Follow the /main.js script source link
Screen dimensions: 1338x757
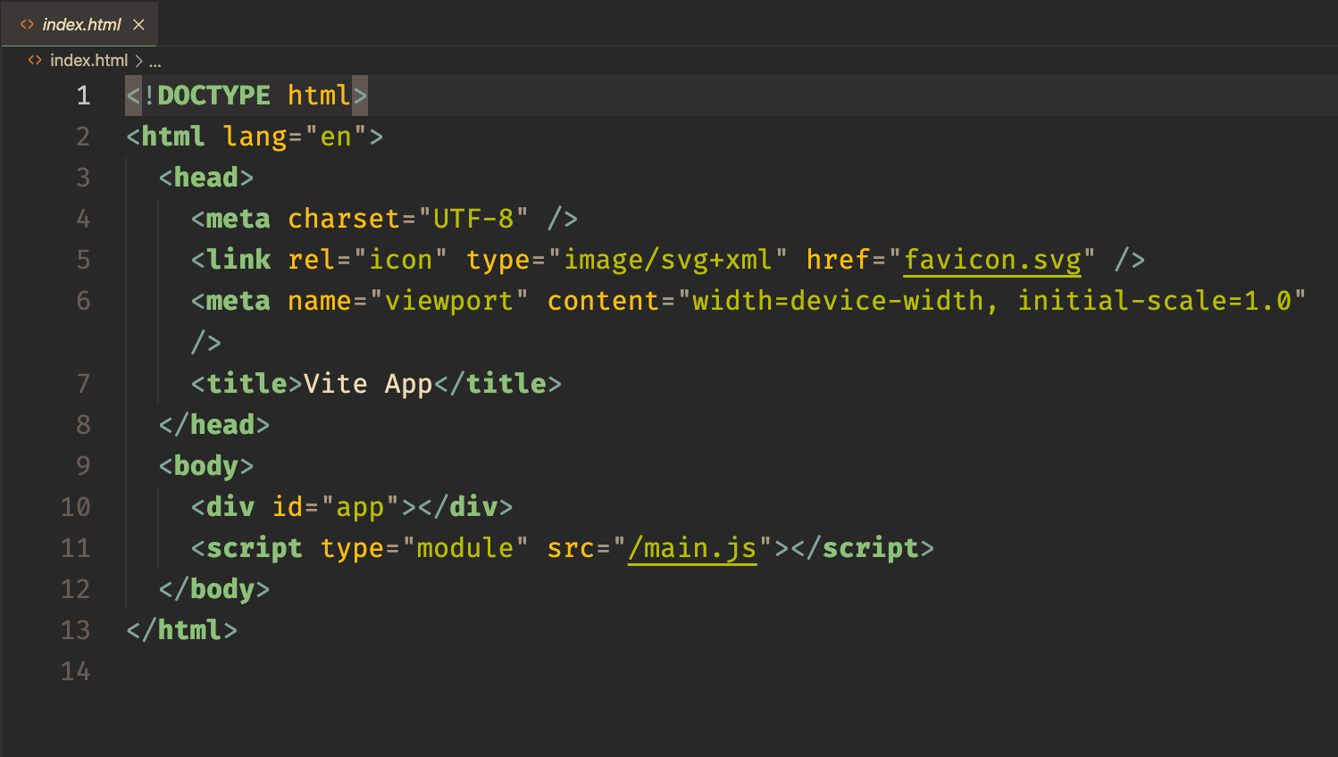(x=692, y=548)
